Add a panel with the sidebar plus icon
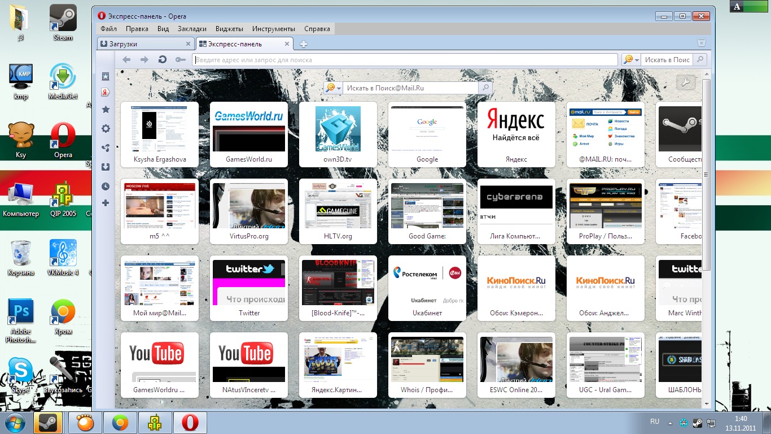771x434 pixels. (x=106, y=203)
